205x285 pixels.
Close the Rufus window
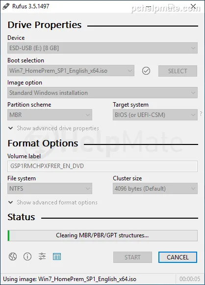[x=193, y=6]
